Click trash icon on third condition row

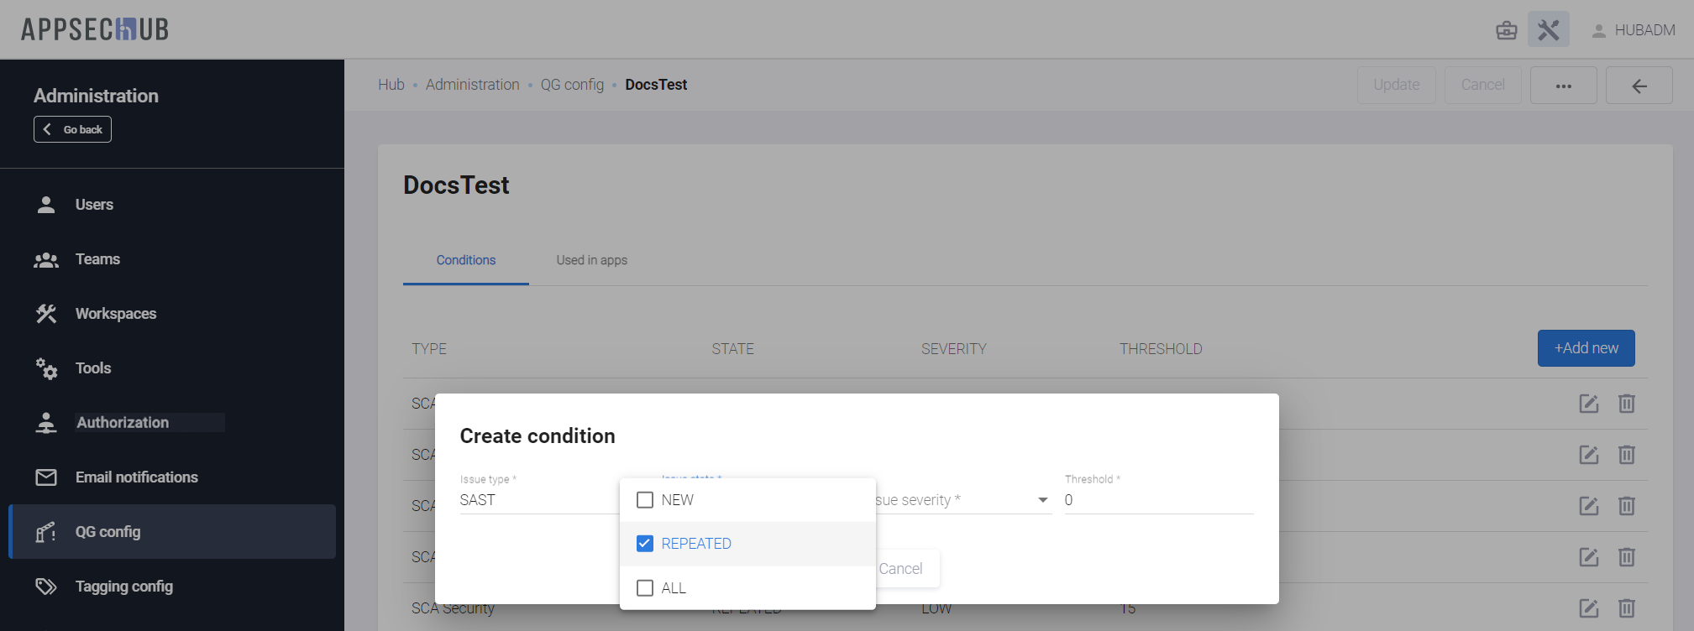click(1626, 506)
